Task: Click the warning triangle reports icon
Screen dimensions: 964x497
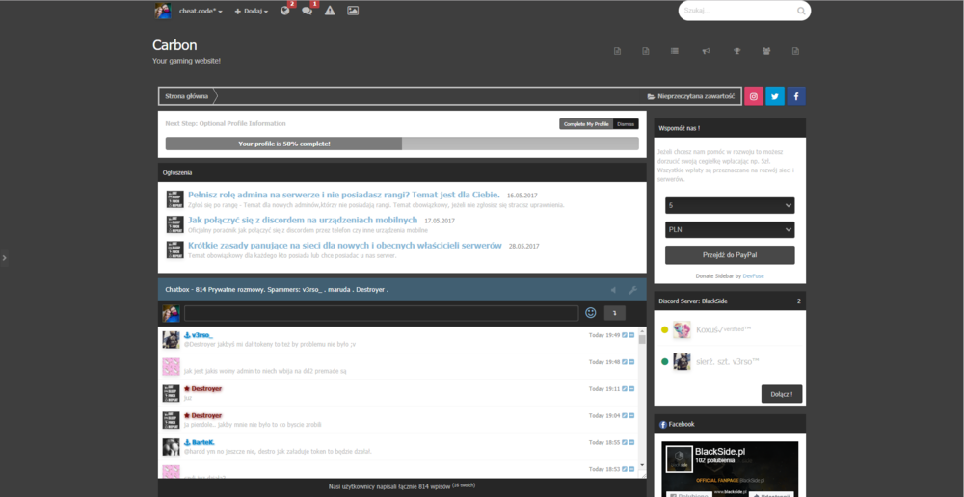Action: (330, 11)
